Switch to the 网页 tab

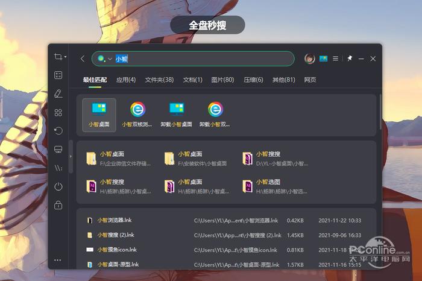(310, 80)
